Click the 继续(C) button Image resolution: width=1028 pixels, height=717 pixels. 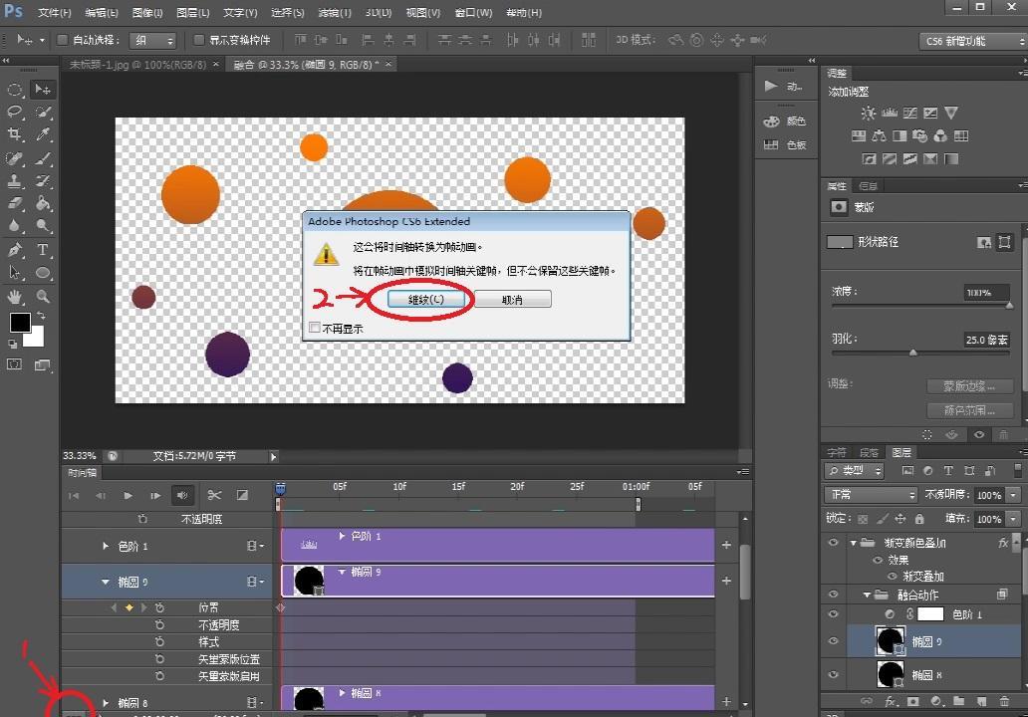[423, 299]
